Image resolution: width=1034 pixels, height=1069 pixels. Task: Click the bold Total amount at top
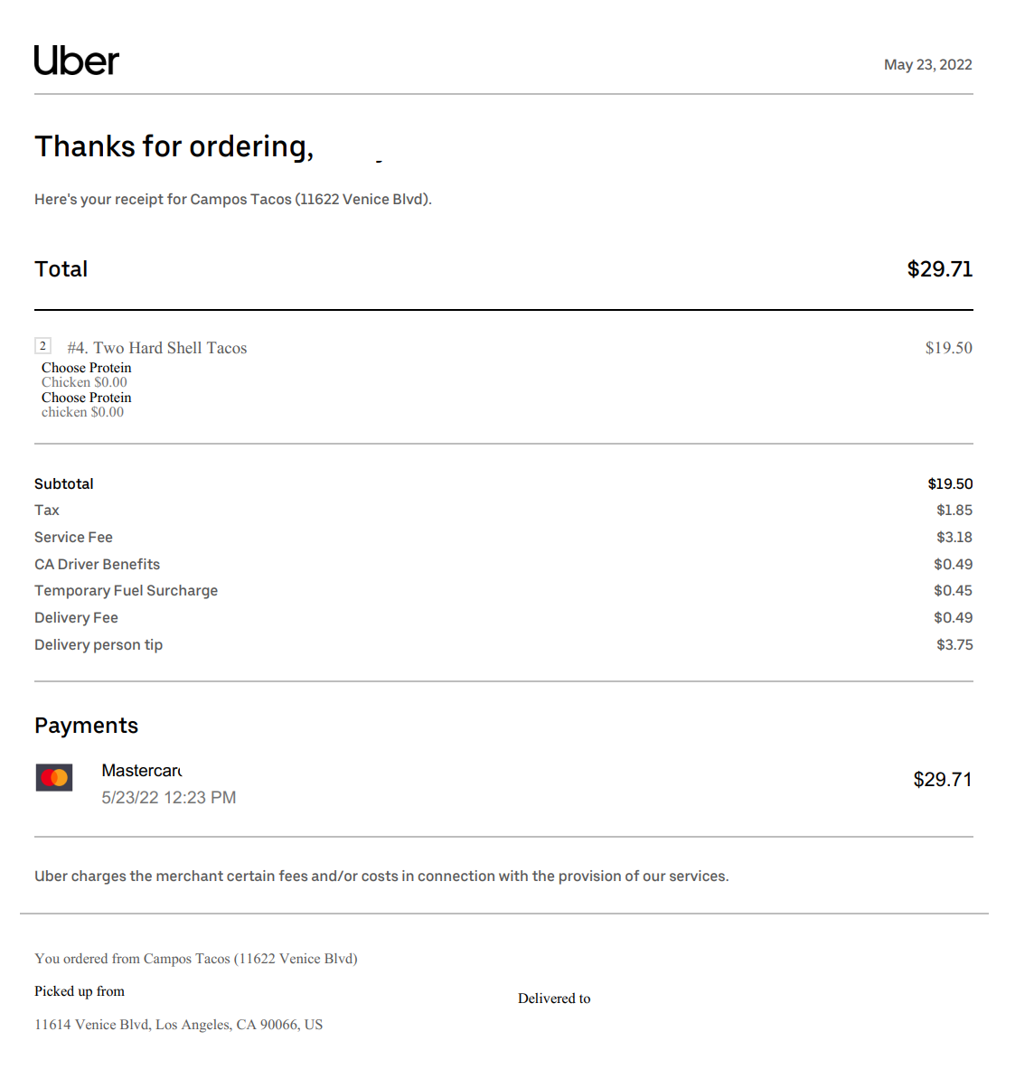[x=939, y=269]
